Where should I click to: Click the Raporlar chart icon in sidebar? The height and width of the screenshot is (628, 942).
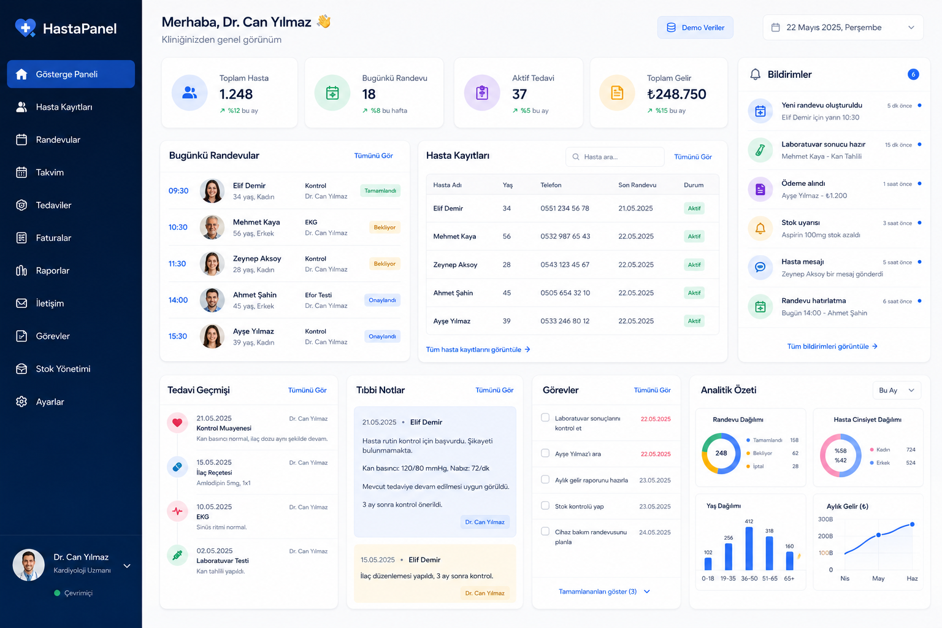click(21, 270)
